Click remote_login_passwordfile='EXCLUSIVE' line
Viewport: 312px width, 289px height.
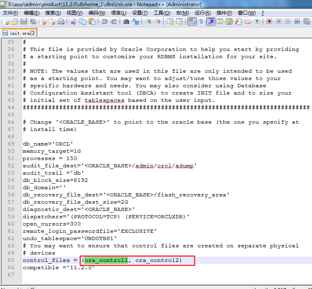tap(90, 231)
